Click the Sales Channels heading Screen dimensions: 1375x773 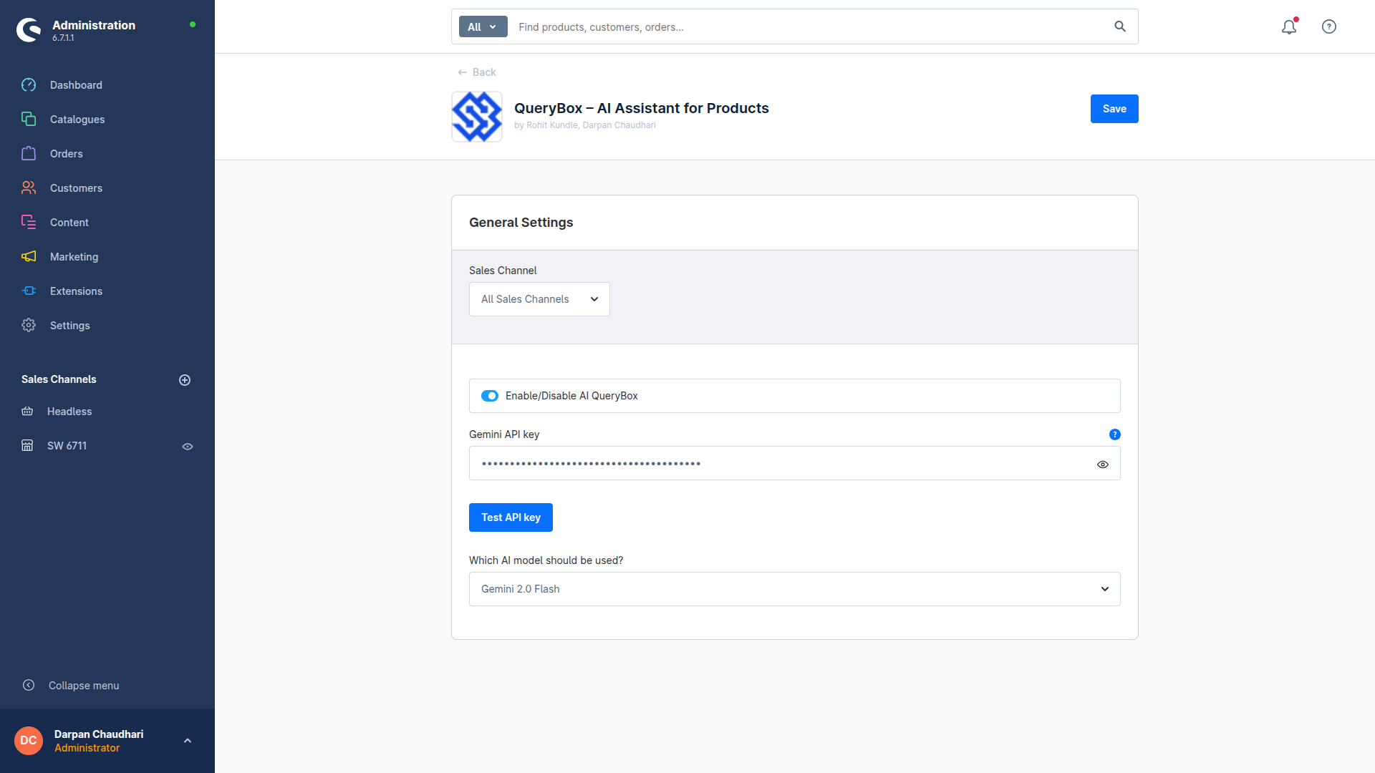pos(59,379)
